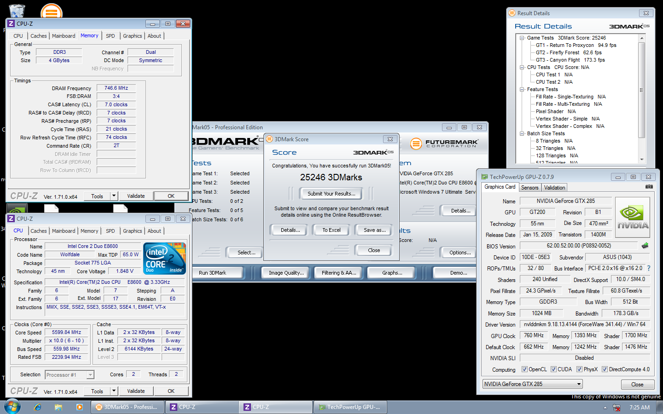Open Tools dropdown arrow in CPU-Z processor window
663x414 pixels.
point(114,391)
